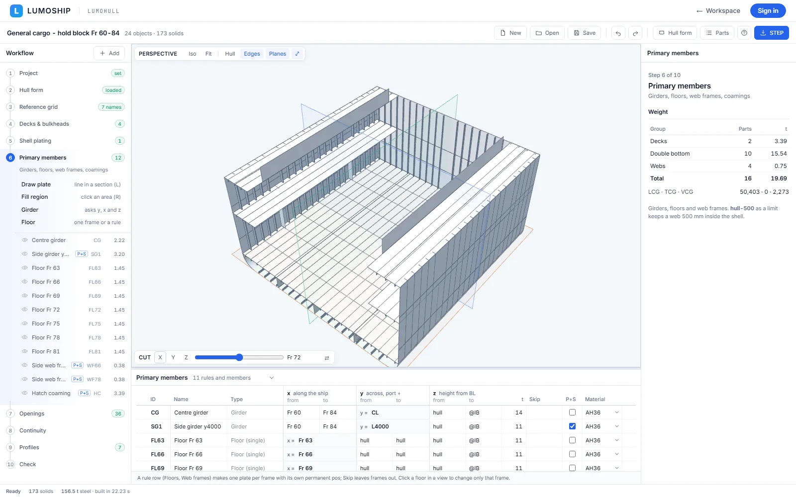The height and width of the screenshot is (497, 796).
Task: Toggle visibility of Floor Fr 72
Action: point(24,310)
